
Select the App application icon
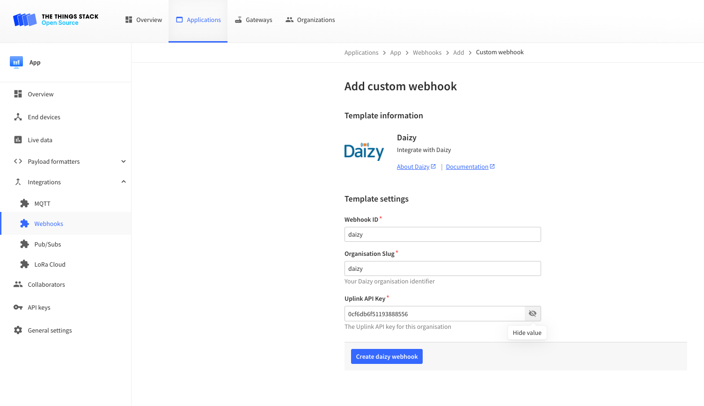point(16,62)
